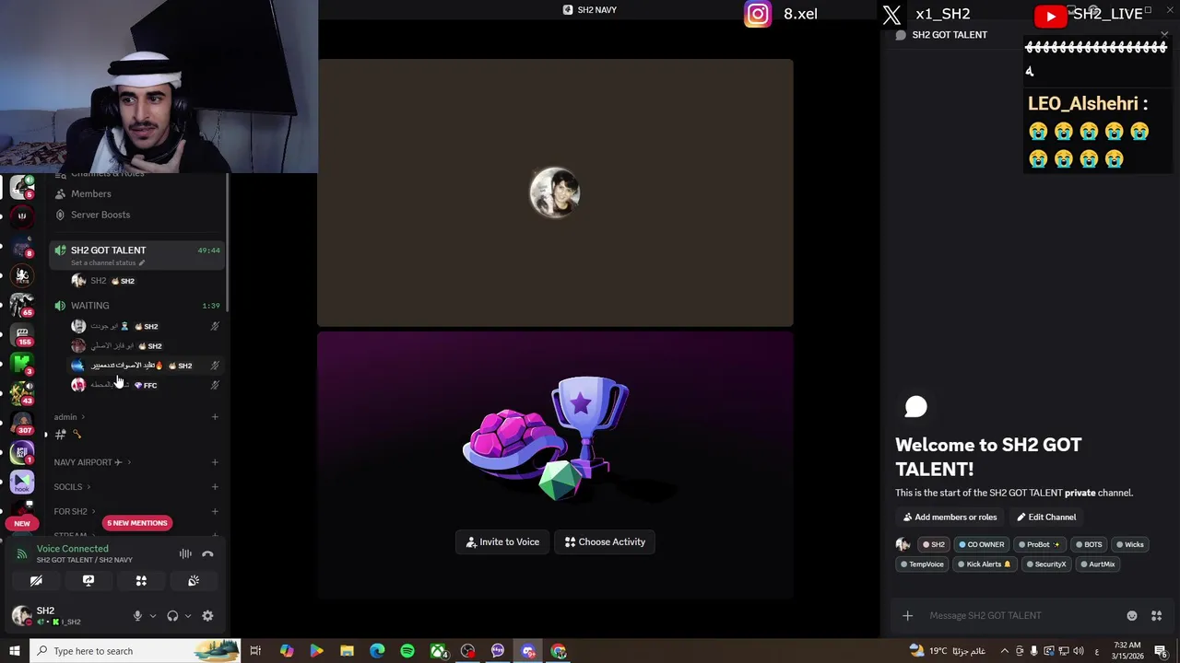Open the Windows Start menu

14,651
